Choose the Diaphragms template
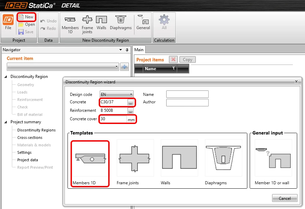This screenshot has width=305, height=209. [223, 162]
